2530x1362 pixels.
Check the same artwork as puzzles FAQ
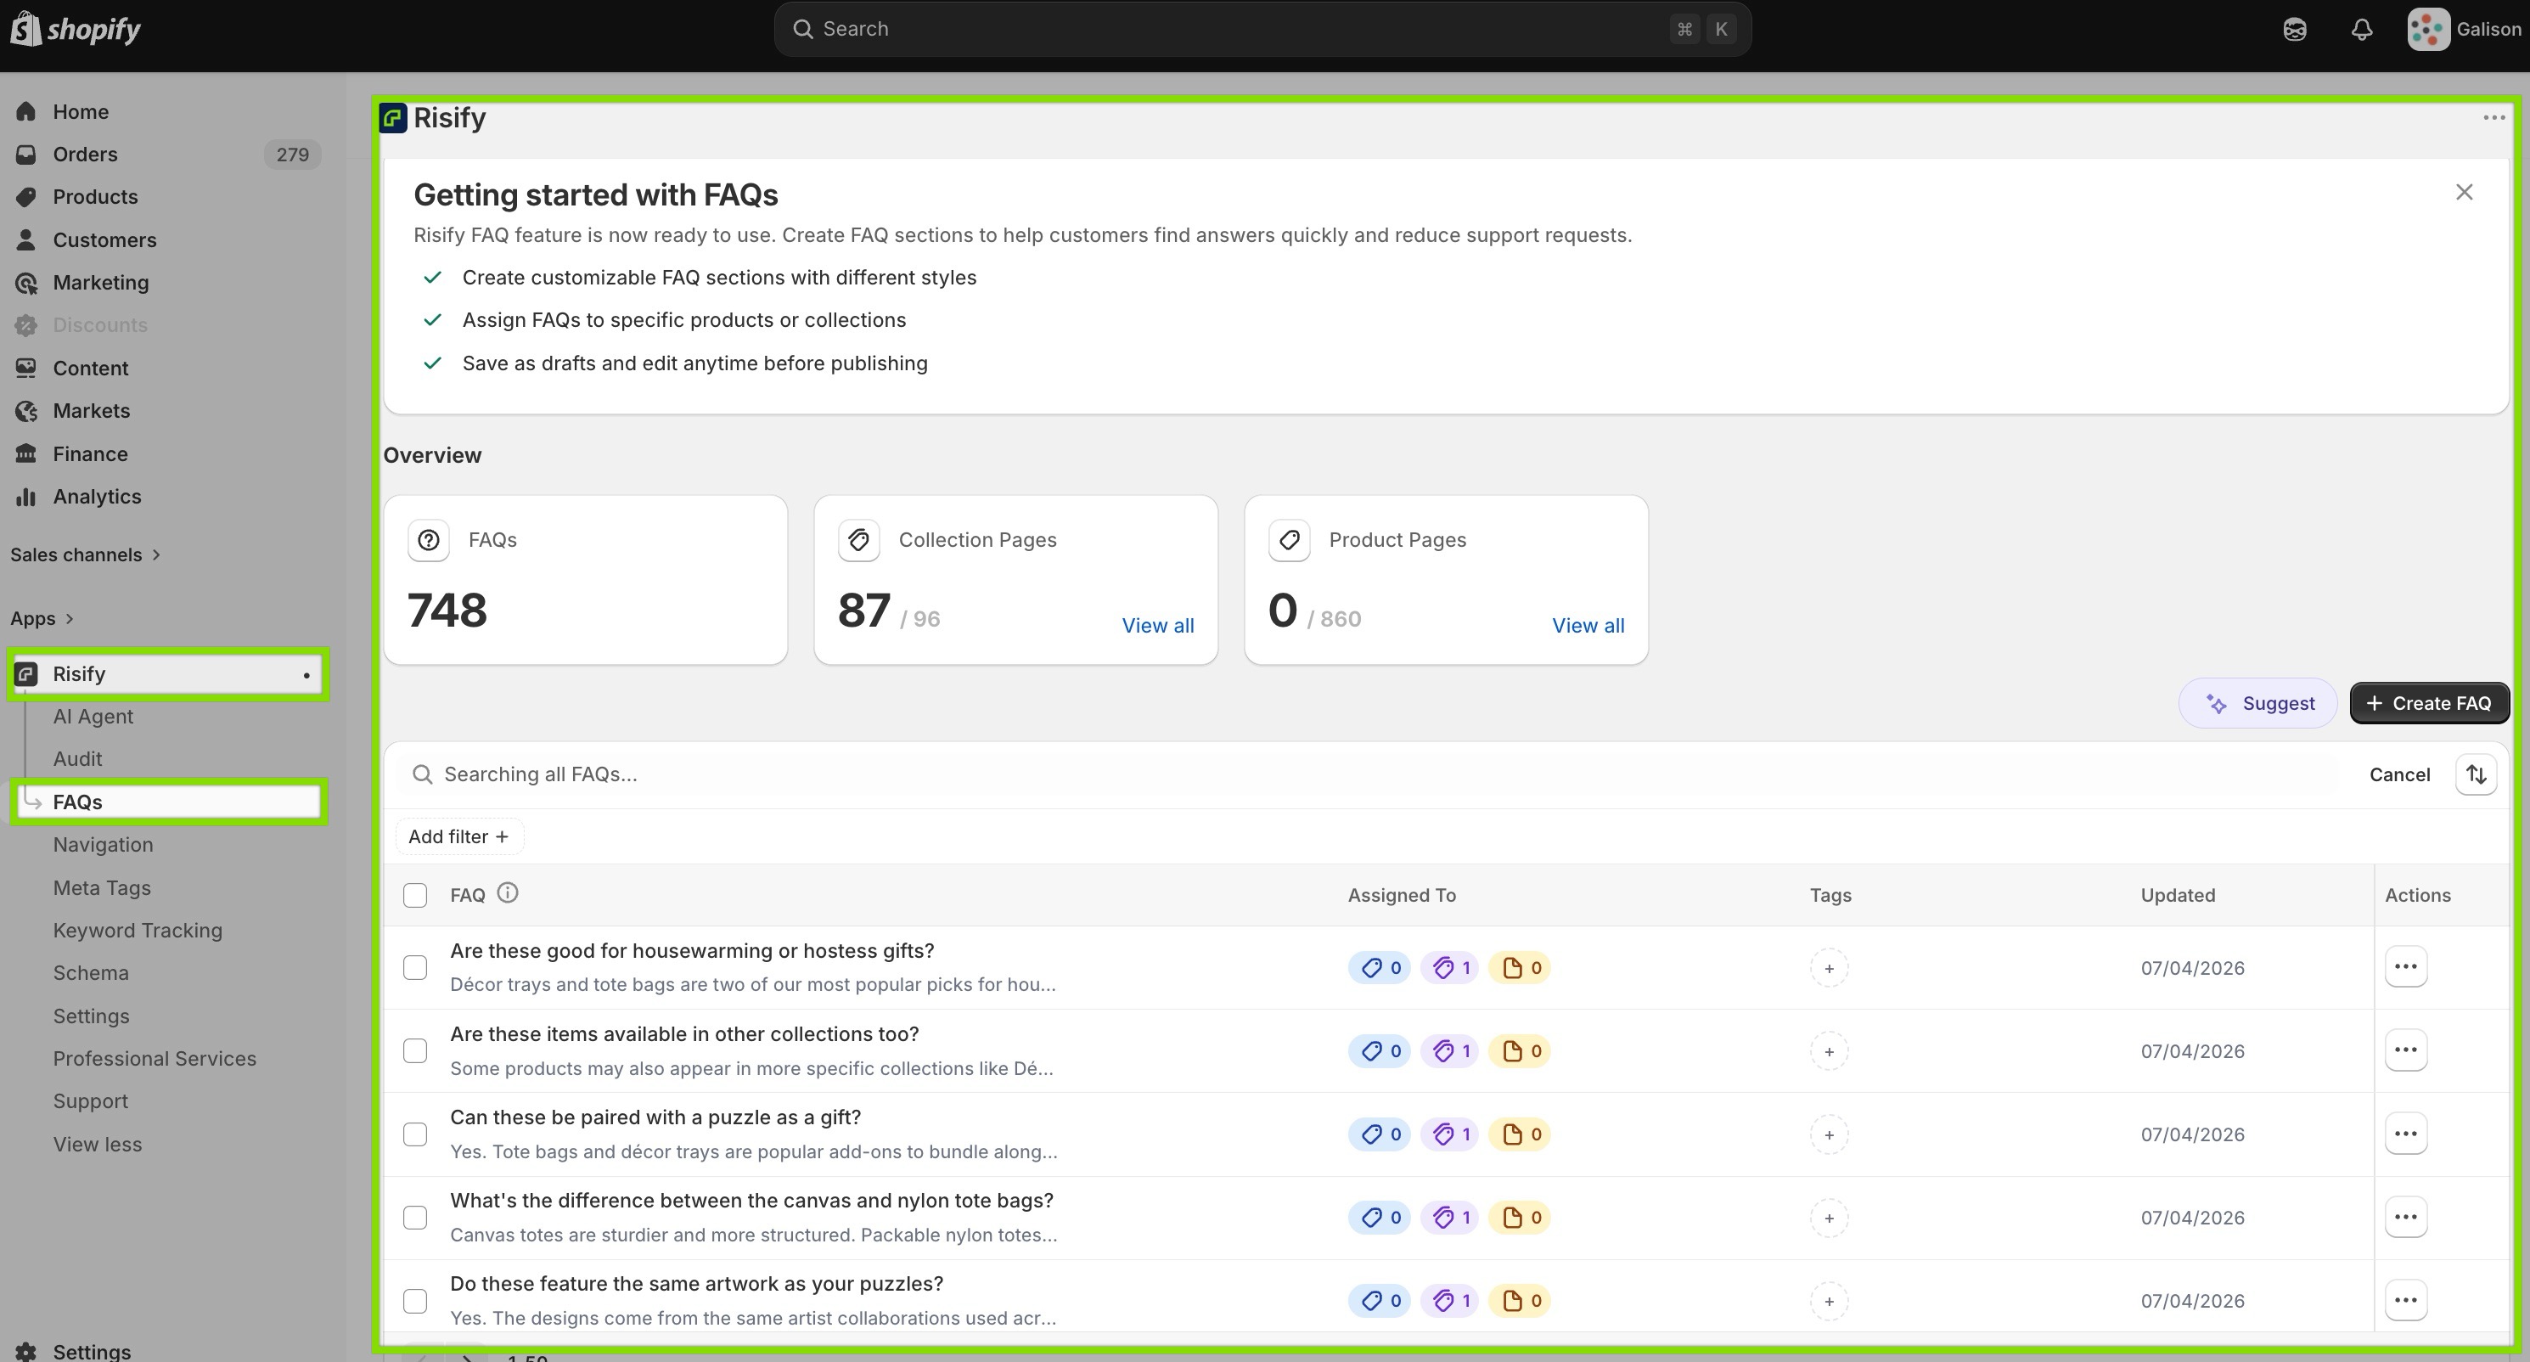pyautogui.click(x=415, y=1302)
